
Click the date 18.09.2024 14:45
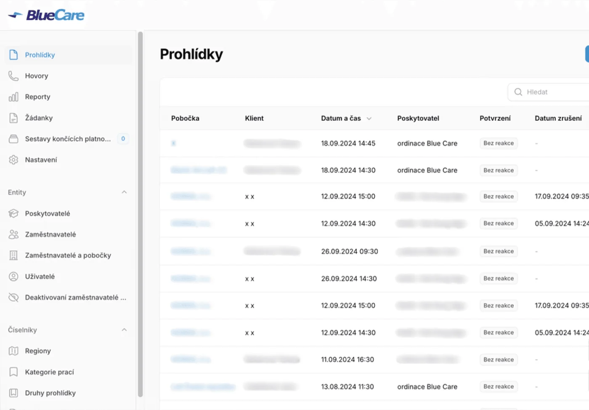pyautogui.click(x=348, y=143)
